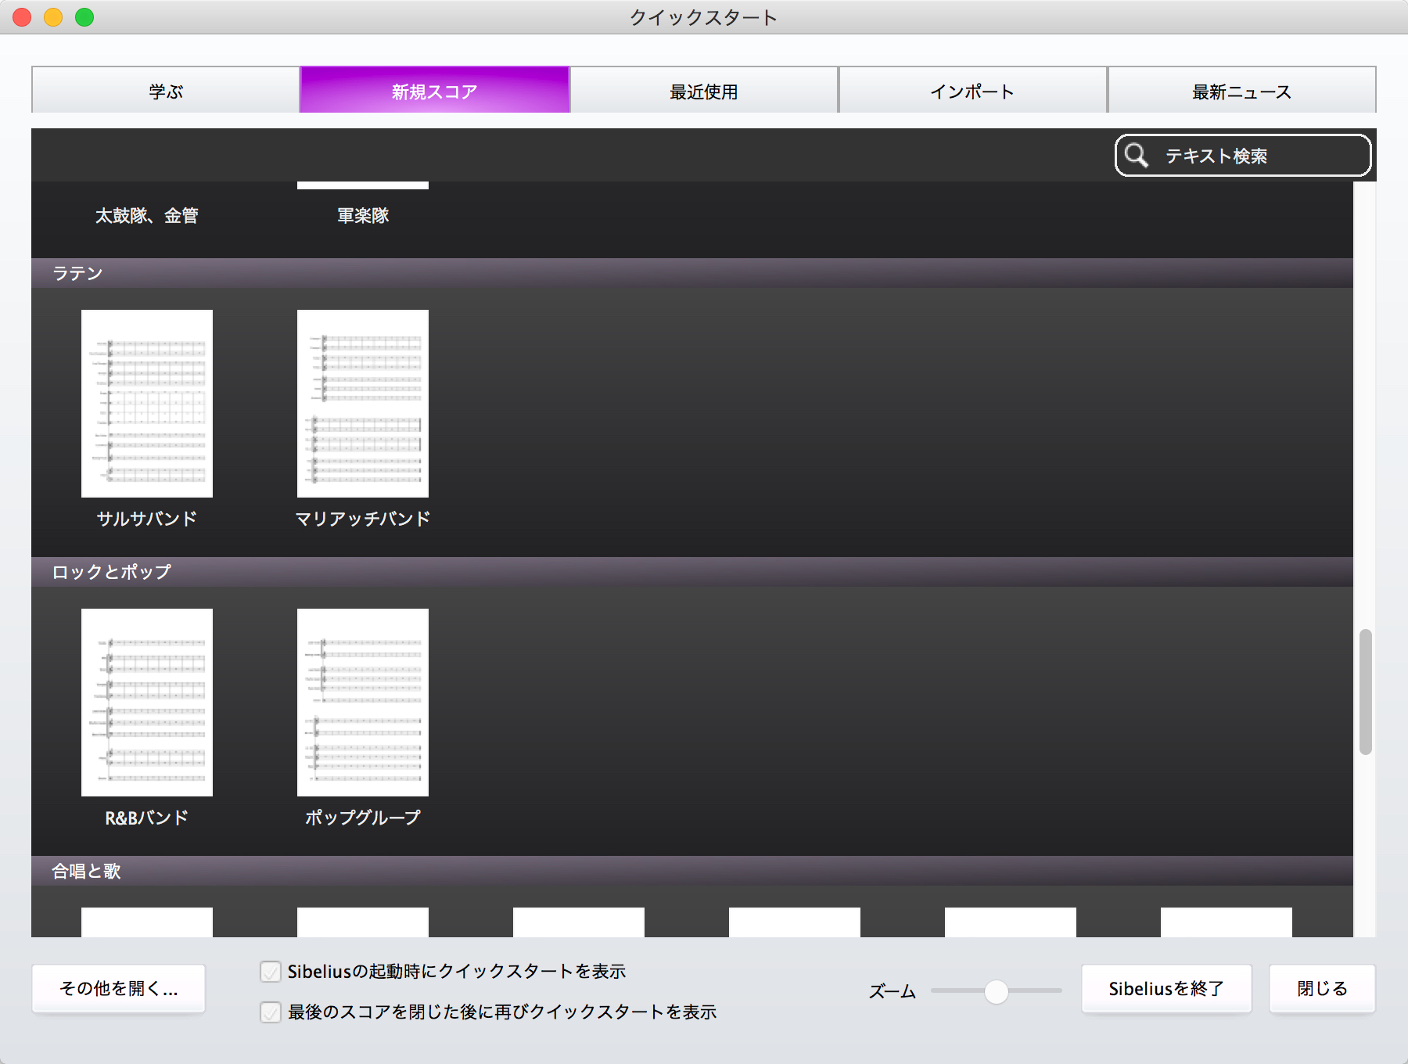Viewport: 1408px width, 1064px height.
Task: Click the その他を開く... button
Action: point(118,989)
